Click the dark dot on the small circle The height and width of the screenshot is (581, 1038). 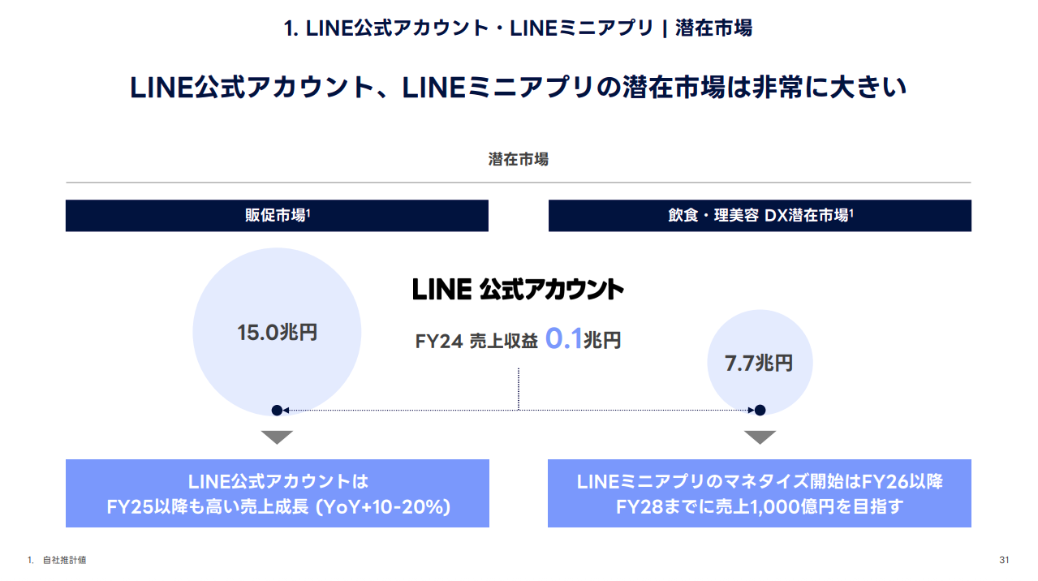point(760,411)
